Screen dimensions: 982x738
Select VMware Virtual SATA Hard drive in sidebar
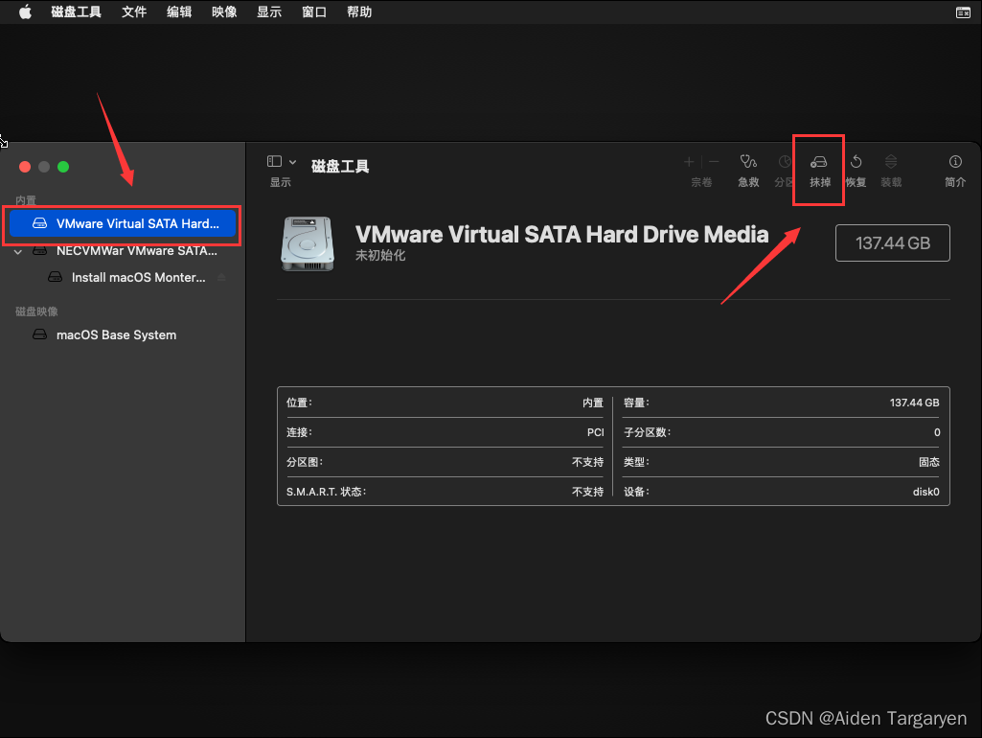point(123,223)
